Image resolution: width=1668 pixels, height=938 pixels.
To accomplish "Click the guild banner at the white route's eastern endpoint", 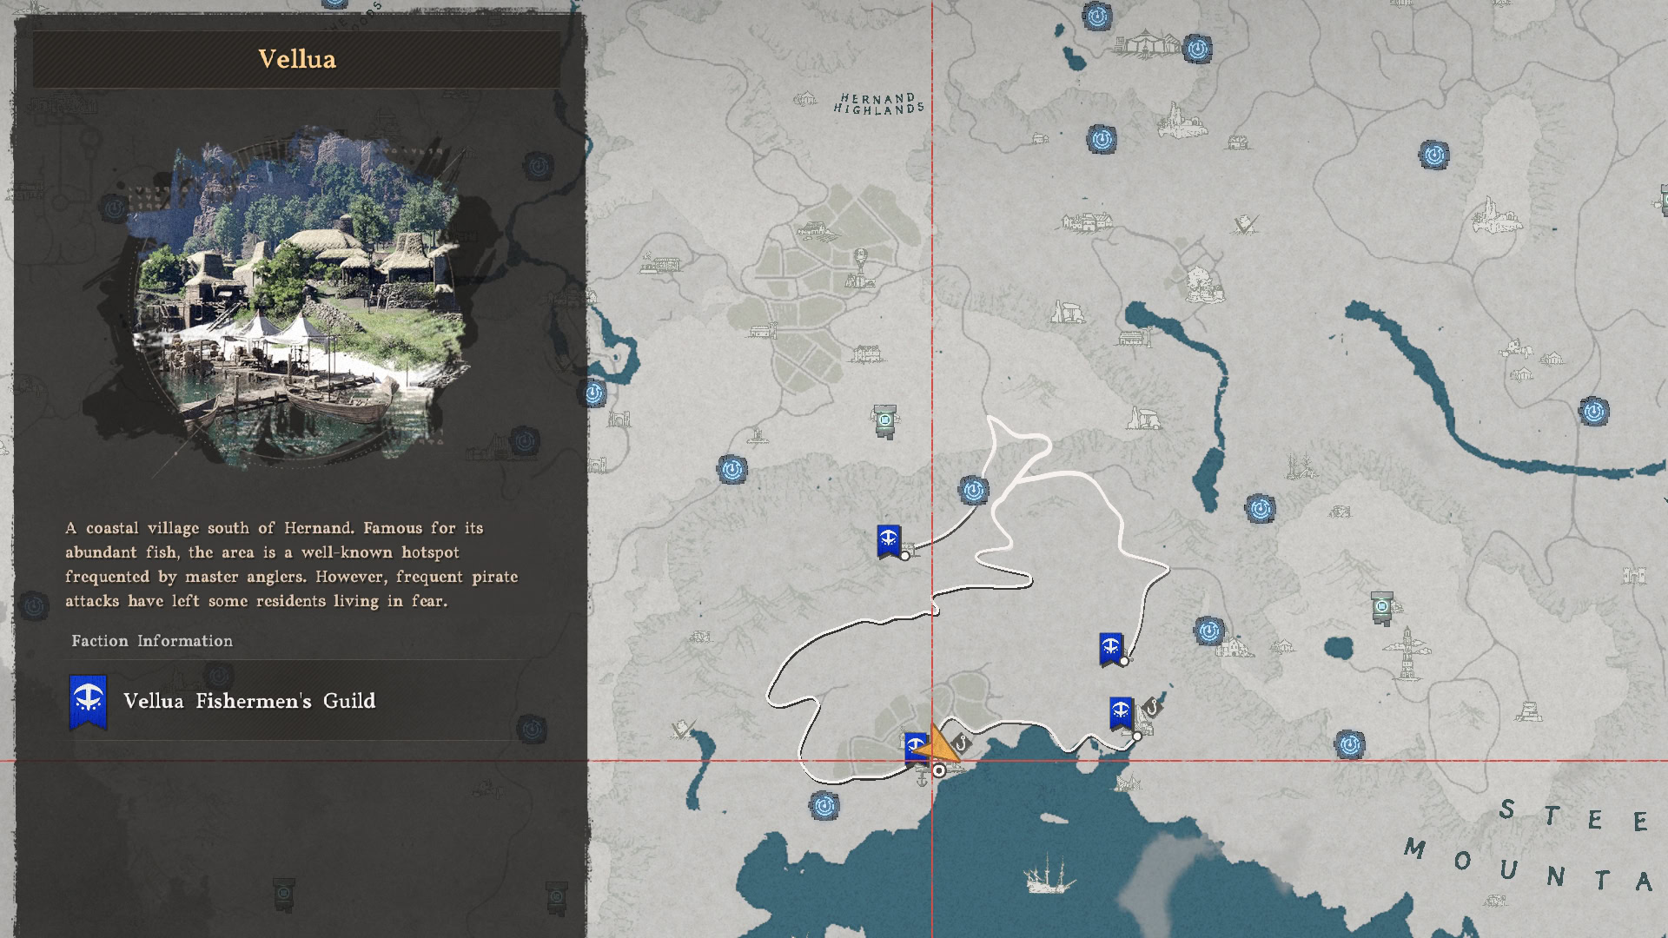I will pyautogui.click(x=1110, y=649).
